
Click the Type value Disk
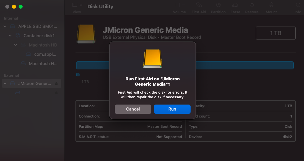(288, 126)
